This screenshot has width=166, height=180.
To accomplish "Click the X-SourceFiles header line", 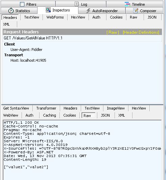I will (x=82, y=148).
